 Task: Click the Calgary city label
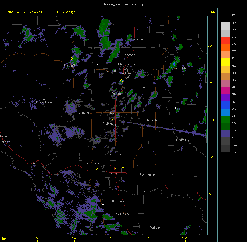pyautogui.click(x=114, y=173)
